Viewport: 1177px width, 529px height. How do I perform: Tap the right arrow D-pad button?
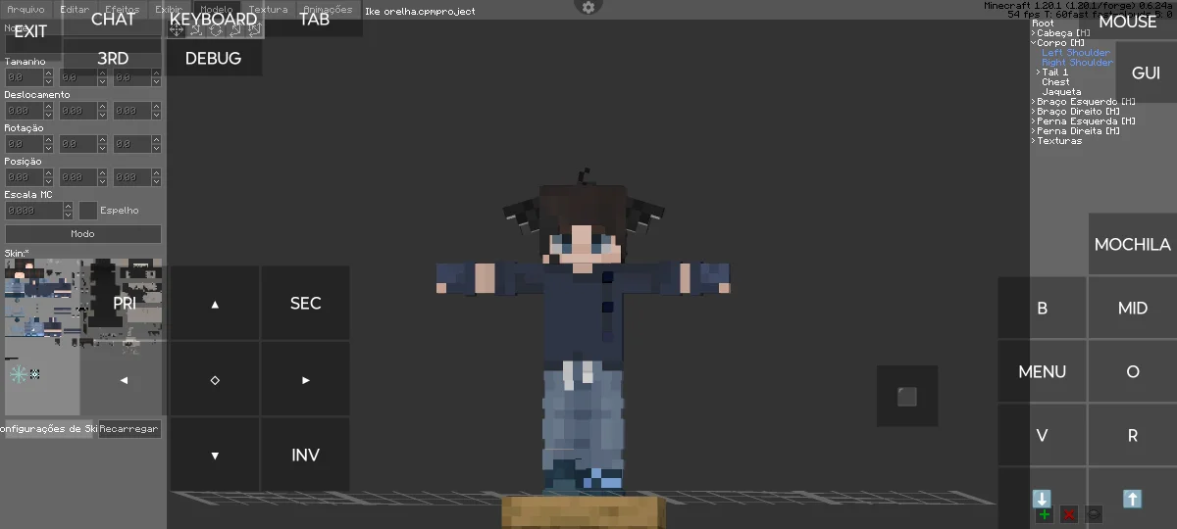click(306, 380)
